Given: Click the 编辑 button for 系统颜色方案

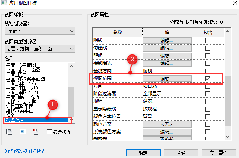Looking at the screenshot, I should click(167, 132).
